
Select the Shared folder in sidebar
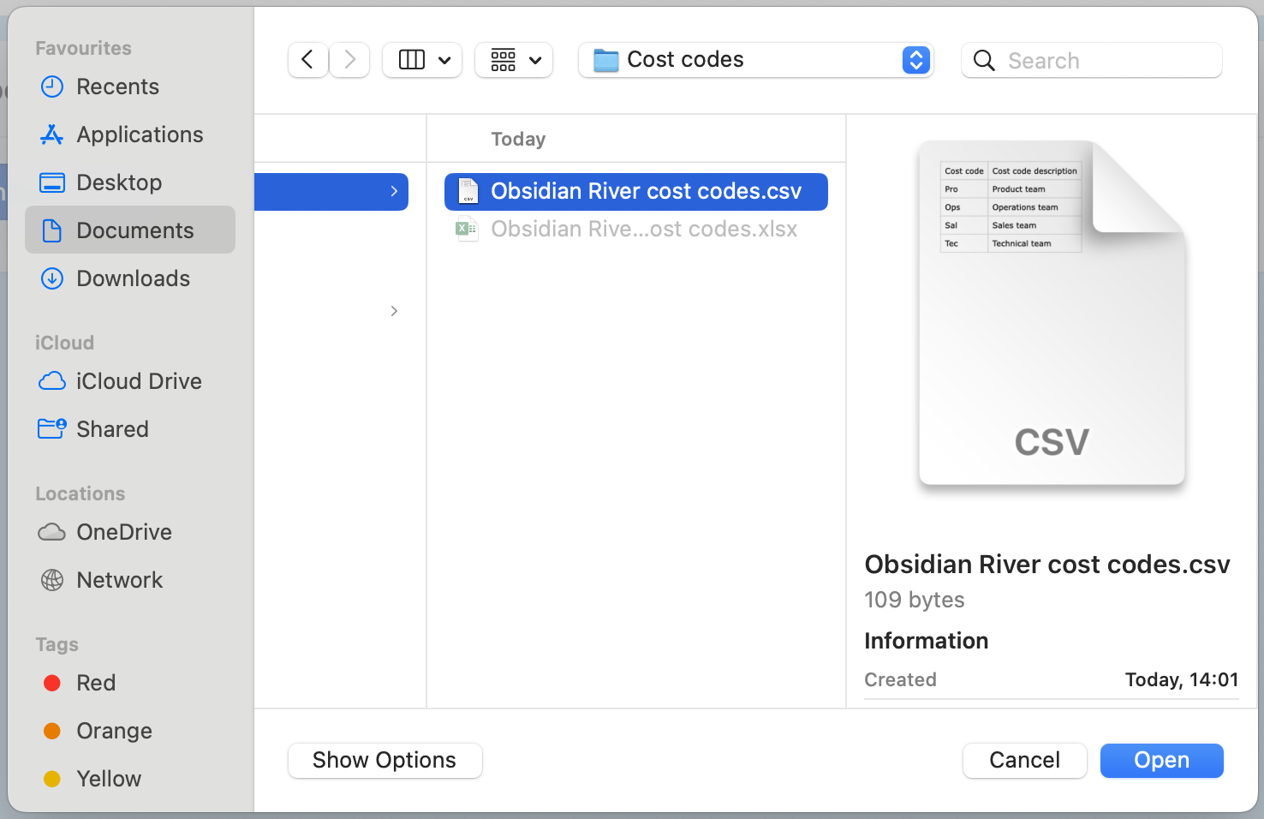tap(112, 429)
